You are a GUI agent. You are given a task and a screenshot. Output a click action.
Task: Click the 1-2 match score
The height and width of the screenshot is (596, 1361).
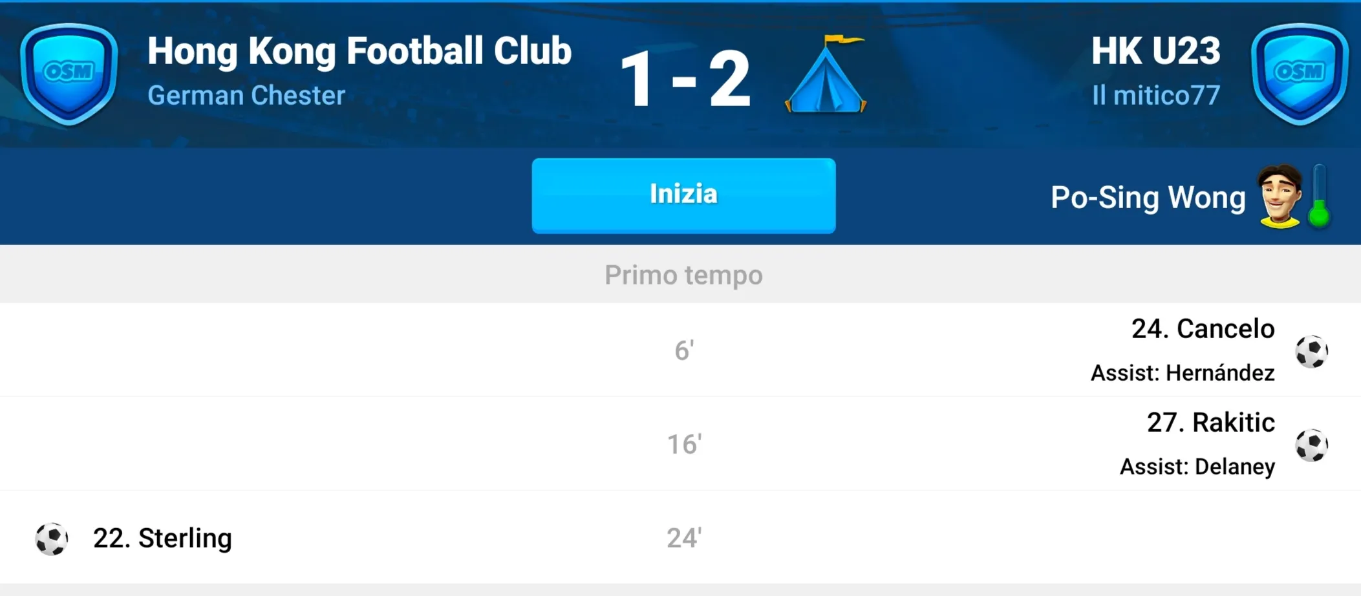685,79
